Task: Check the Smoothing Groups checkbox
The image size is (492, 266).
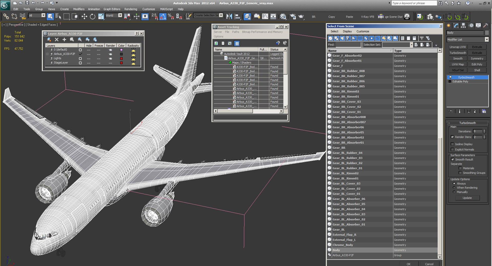Action: 460,173
